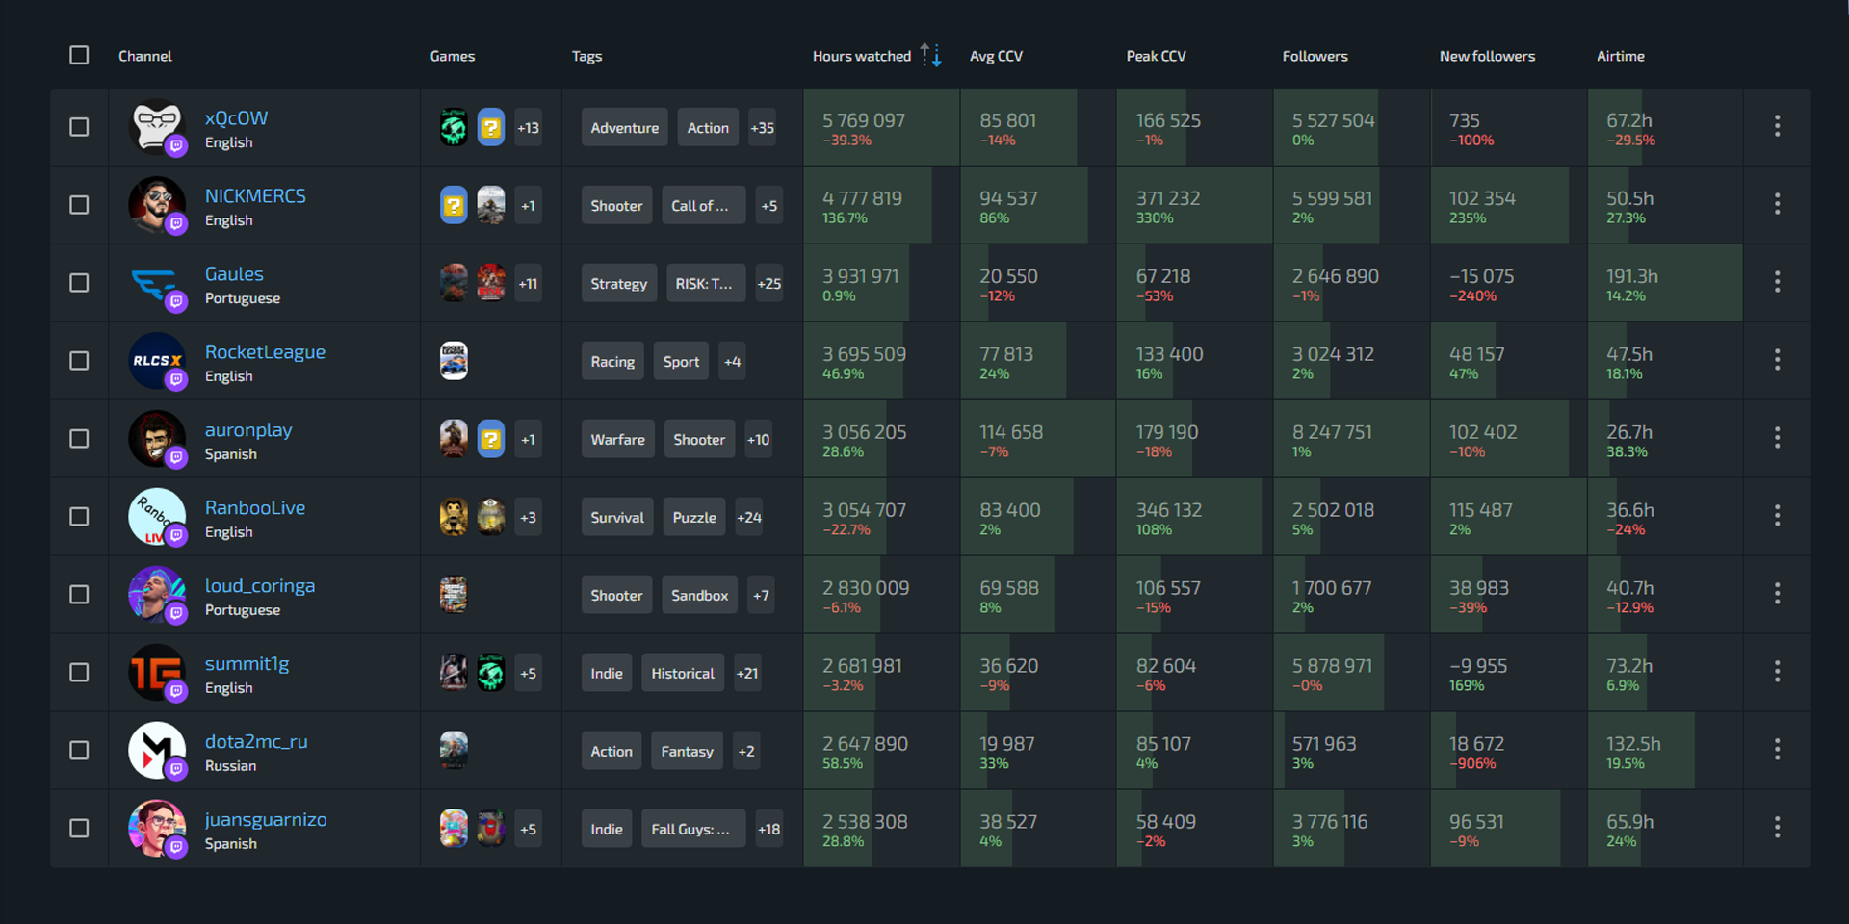Open RanbooLive three-dot row menu
The image size is (1849, 924).
click(x=1777, y=516)
